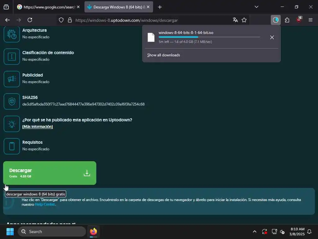This screenshot has width=318, height=239.
Task: Open the uBlock Origin extension icon
Action: 299,20
